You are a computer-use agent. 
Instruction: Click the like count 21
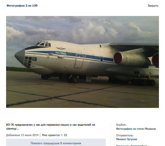tap(66, 135)
